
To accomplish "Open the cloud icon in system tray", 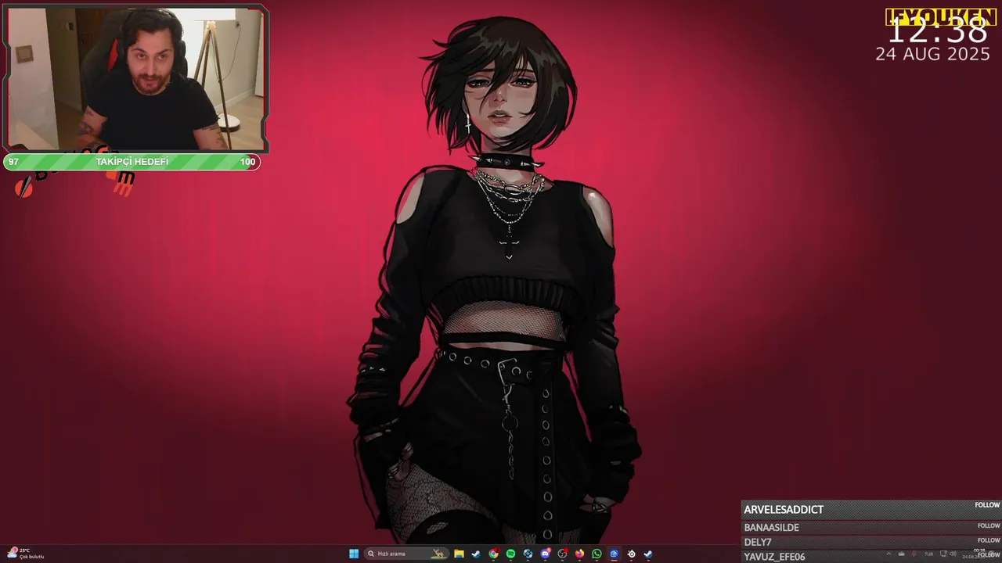I will pos(901,554).
